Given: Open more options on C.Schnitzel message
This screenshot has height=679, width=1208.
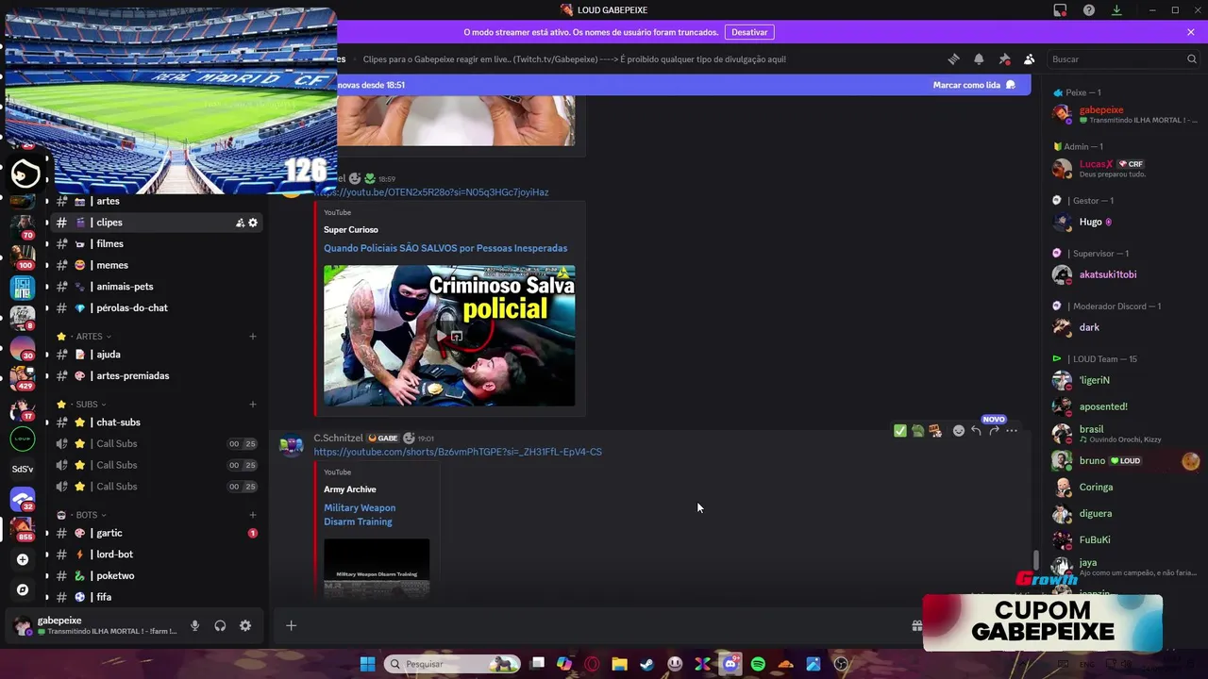Looking at the screenshot, I should point(1012,431).
